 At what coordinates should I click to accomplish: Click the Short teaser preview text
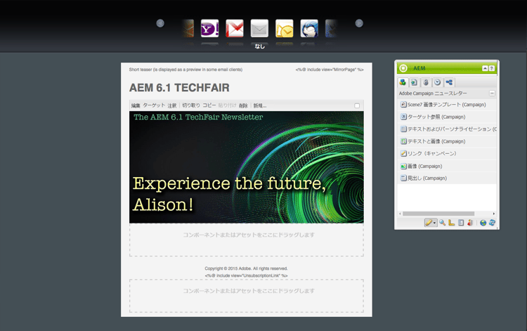[x=186, y=70]
